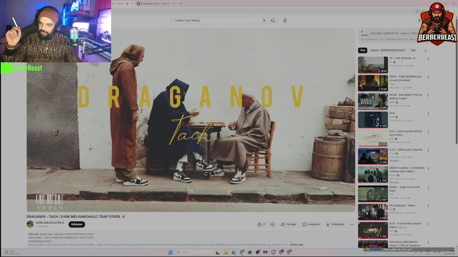Screen dimensions: 458x257
Task: Click the Create plus icon in YouTube header
Action: 419,20
